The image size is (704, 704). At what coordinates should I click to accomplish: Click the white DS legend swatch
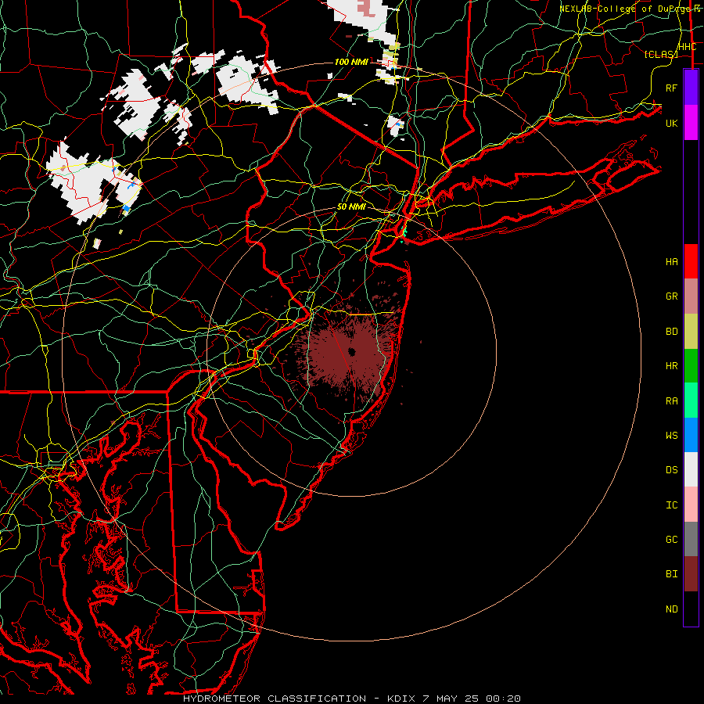[691, 469]
